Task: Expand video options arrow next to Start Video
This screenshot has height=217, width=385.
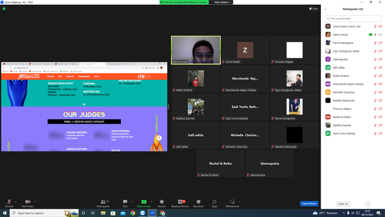Action: (x=35, y=202)
